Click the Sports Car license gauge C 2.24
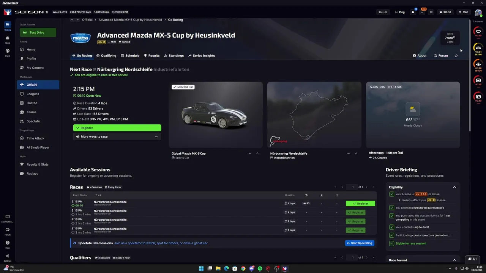486x273 pixels. 478,48
